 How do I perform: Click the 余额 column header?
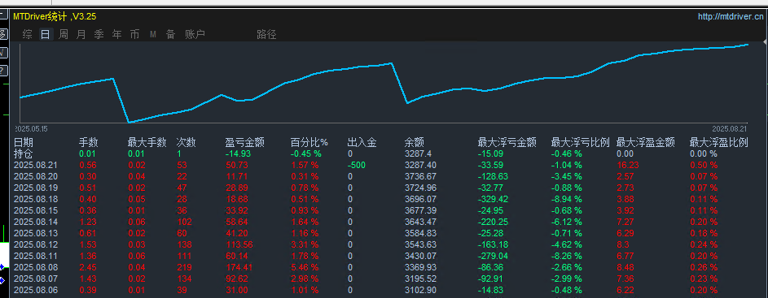[415, 143]
